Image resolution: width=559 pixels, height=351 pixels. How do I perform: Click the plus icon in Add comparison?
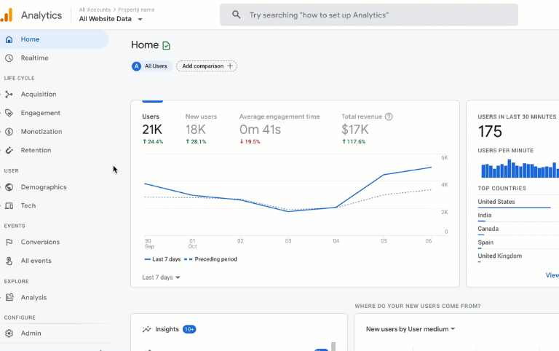point(230,66)
